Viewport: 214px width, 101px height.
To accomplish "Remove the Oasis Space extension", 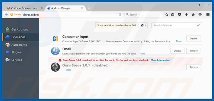I will tap(193, 67).
